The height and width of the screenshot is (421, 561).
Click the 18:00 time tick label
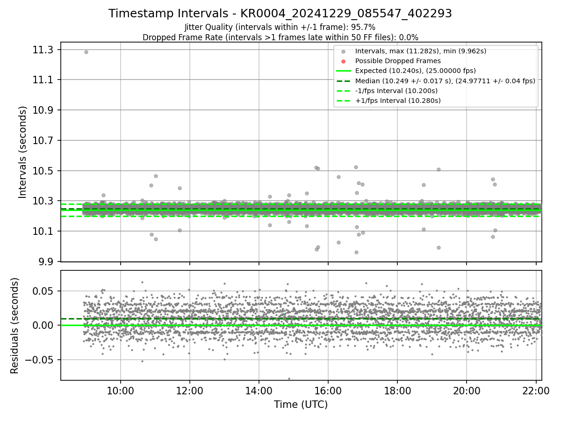397,390
